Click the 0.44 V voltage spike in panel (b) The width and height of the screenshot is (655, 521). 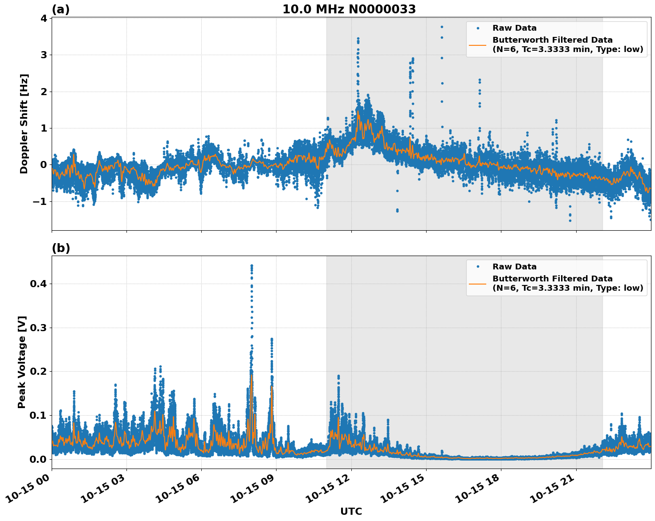[x=251, y=265]
